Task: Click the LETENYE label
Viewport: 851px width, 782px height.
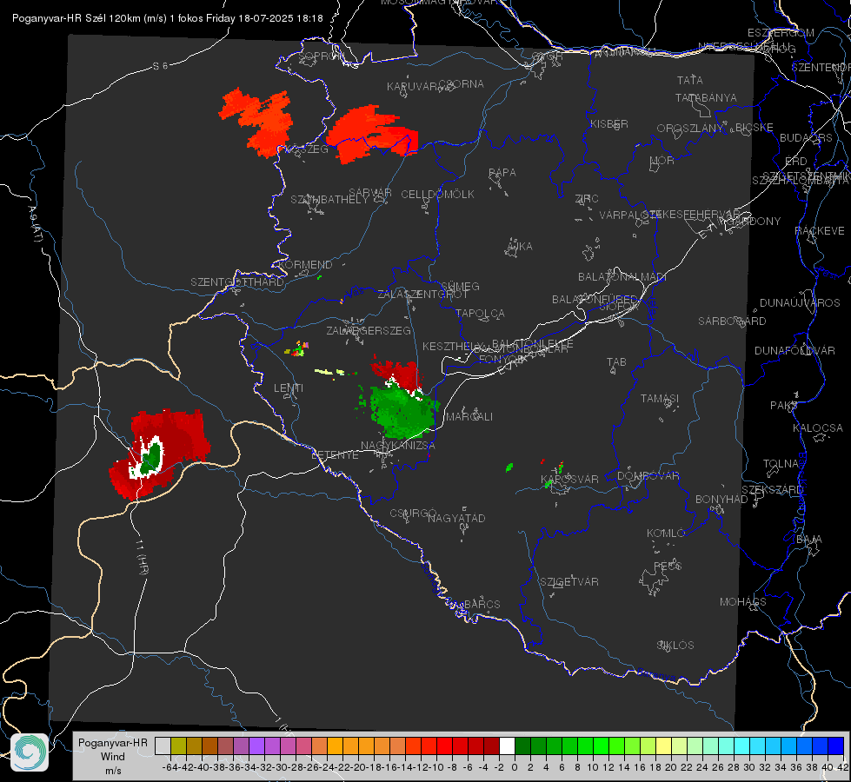Action: pos(335,454)
